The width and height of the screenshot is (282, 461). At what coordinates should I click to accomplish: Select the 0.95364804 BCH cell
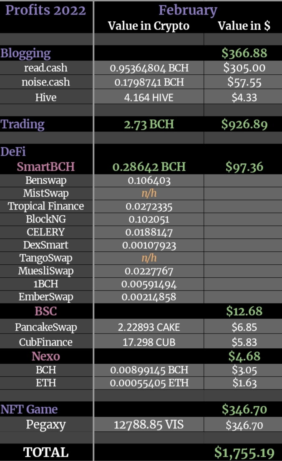point(149,68)
